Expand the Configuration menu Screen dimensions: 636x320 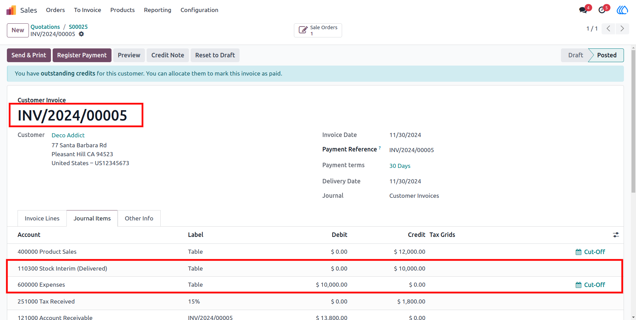coord(199,10)
